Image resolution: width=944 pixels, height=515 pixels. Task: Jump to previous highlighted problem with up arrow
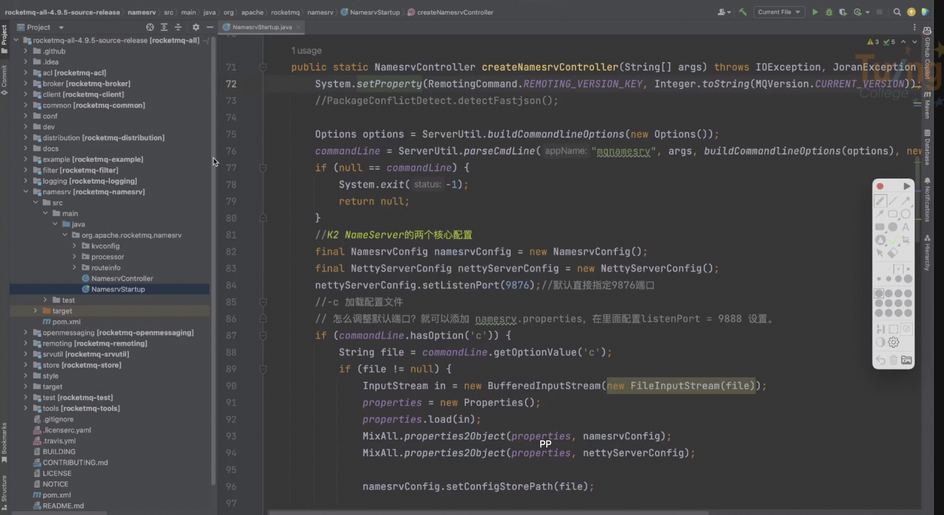[903, 42]
